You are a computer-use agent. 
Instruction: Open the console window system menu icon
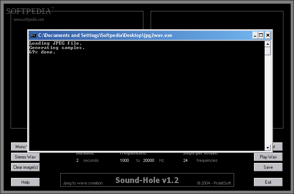(x=33, y=35)
